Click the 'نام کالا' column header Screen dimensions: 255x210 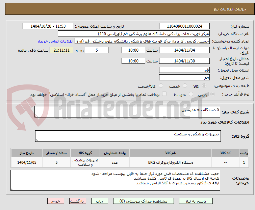pyautogui.click(x=171, y=153)
